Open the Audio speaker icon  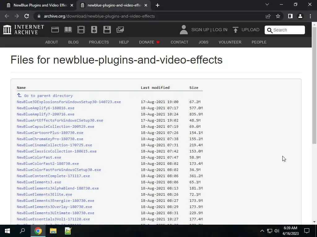coord(94,30)
